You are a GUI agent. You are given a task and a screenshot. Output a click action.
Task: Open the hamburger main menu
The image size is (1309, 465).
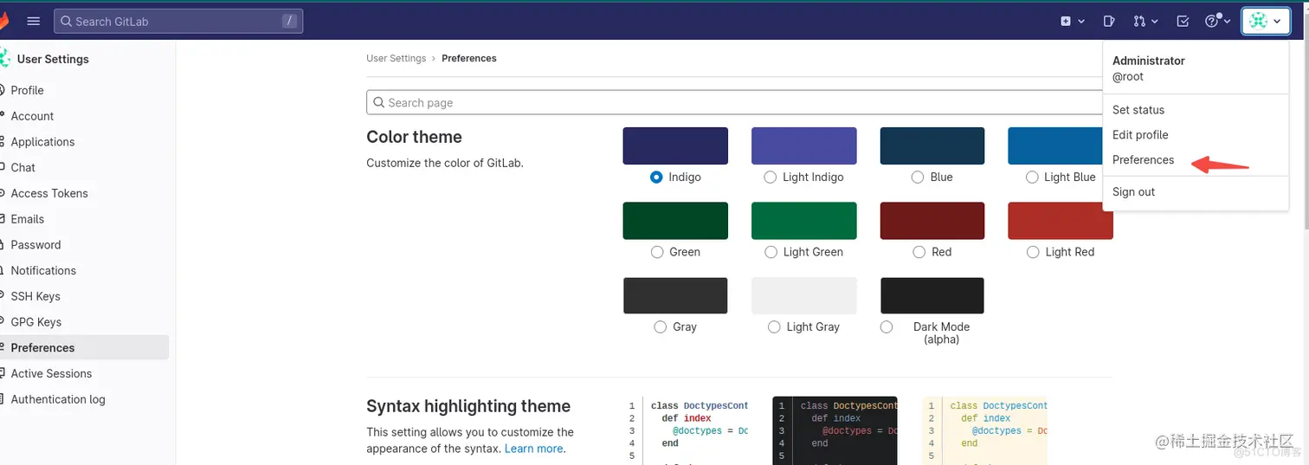point(34,21)
